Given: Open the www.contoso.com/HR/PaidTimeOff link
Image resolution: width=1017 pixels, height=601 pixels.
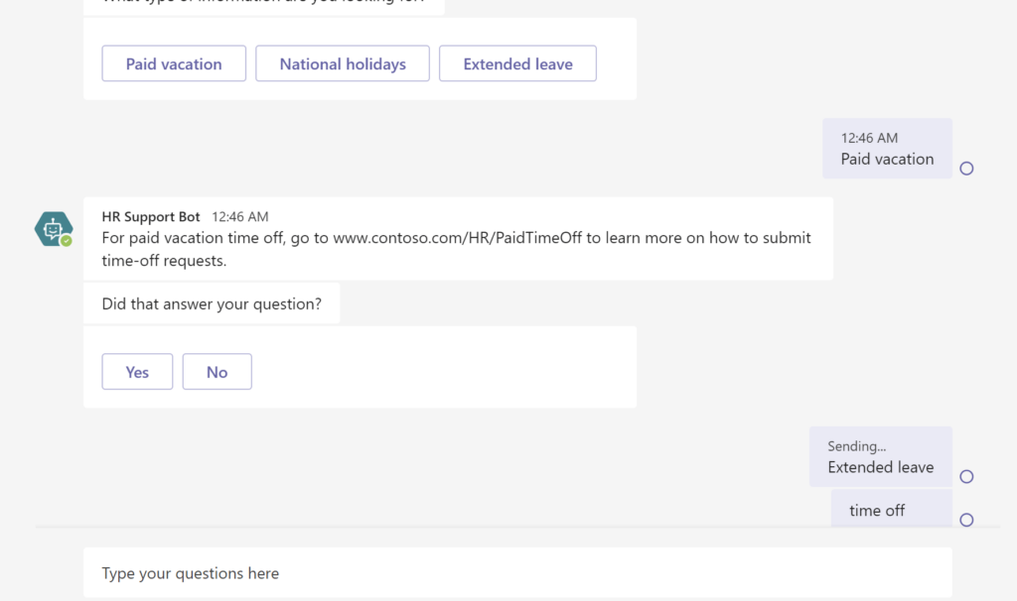Looking at the screenshot, I should (457, 238).
